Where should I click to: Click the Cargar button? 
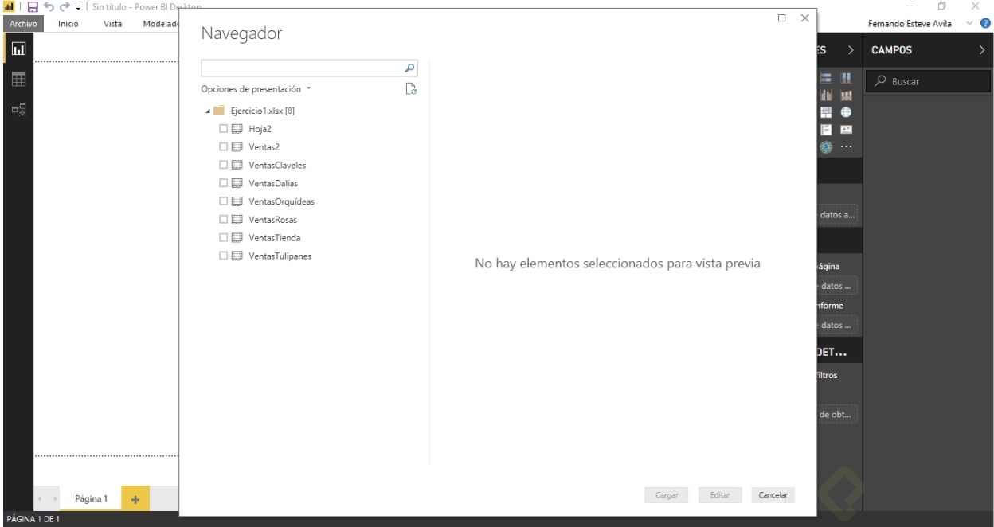tap(667, 495)
